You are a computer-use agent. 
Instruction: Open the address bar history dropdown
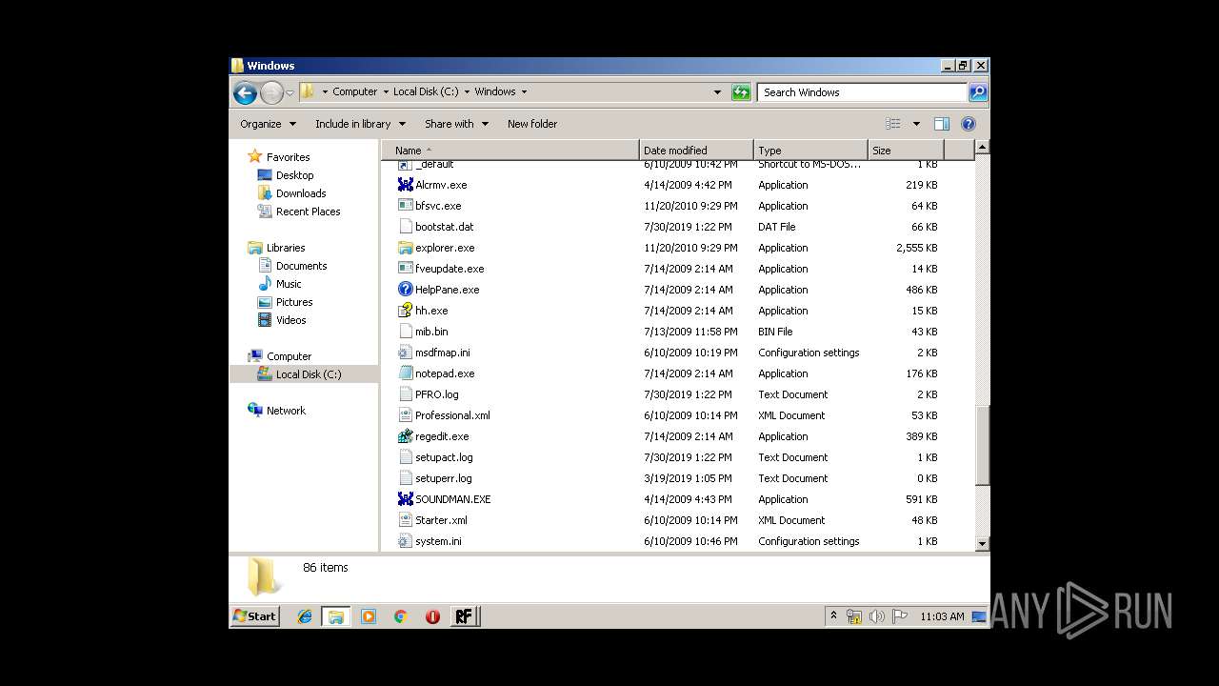point(717,92)
